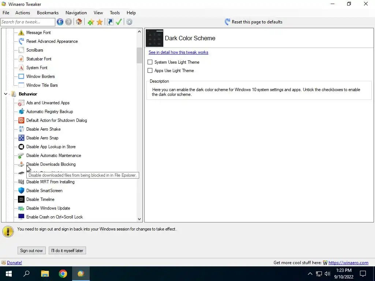Click the Default Action for Shutdown icon
375x281 pixels.
tap(21, 120)
